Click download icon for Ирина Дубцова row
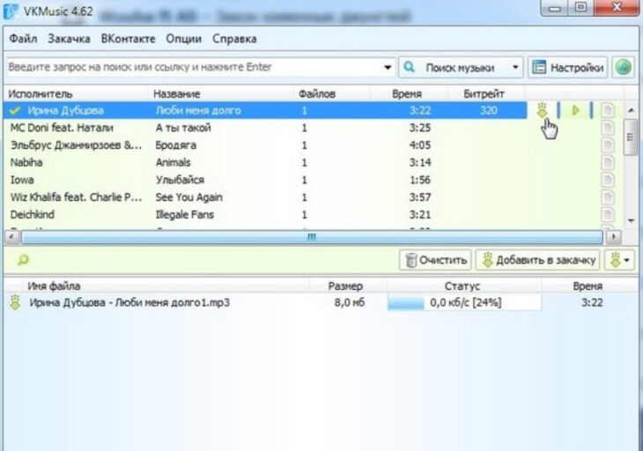The image size is (643, 451). point(542,110)
